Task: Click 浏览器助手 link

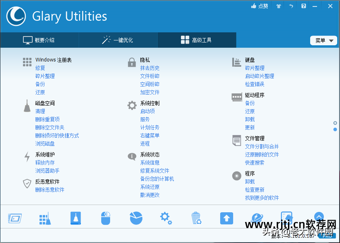Action: pyautogui.click(x=47, y=171)
